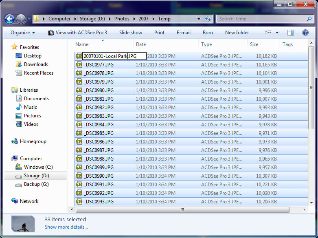Select Computer in the navigation pane
Image resolution: width=318 pixels, height=238 pixels.
(x=31, y=159)
